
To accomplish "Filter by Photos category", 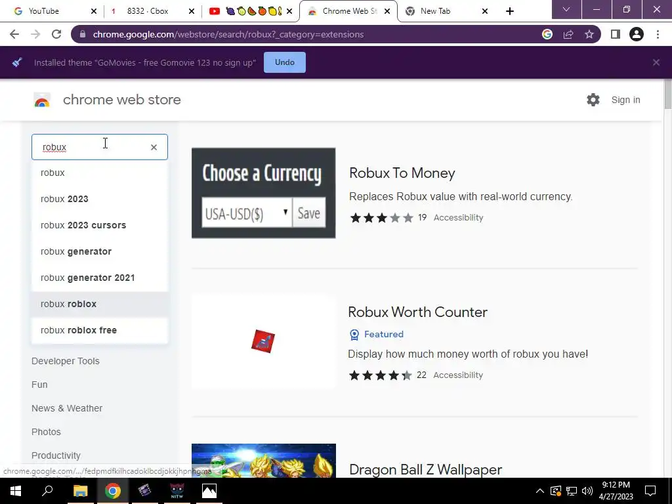I will point(46,432).
